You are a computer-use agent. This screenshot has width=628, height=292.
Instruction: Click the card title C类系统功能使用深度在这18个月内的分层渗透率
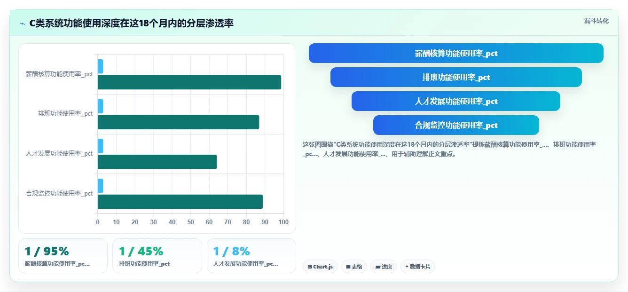click(x=131, y=24)
